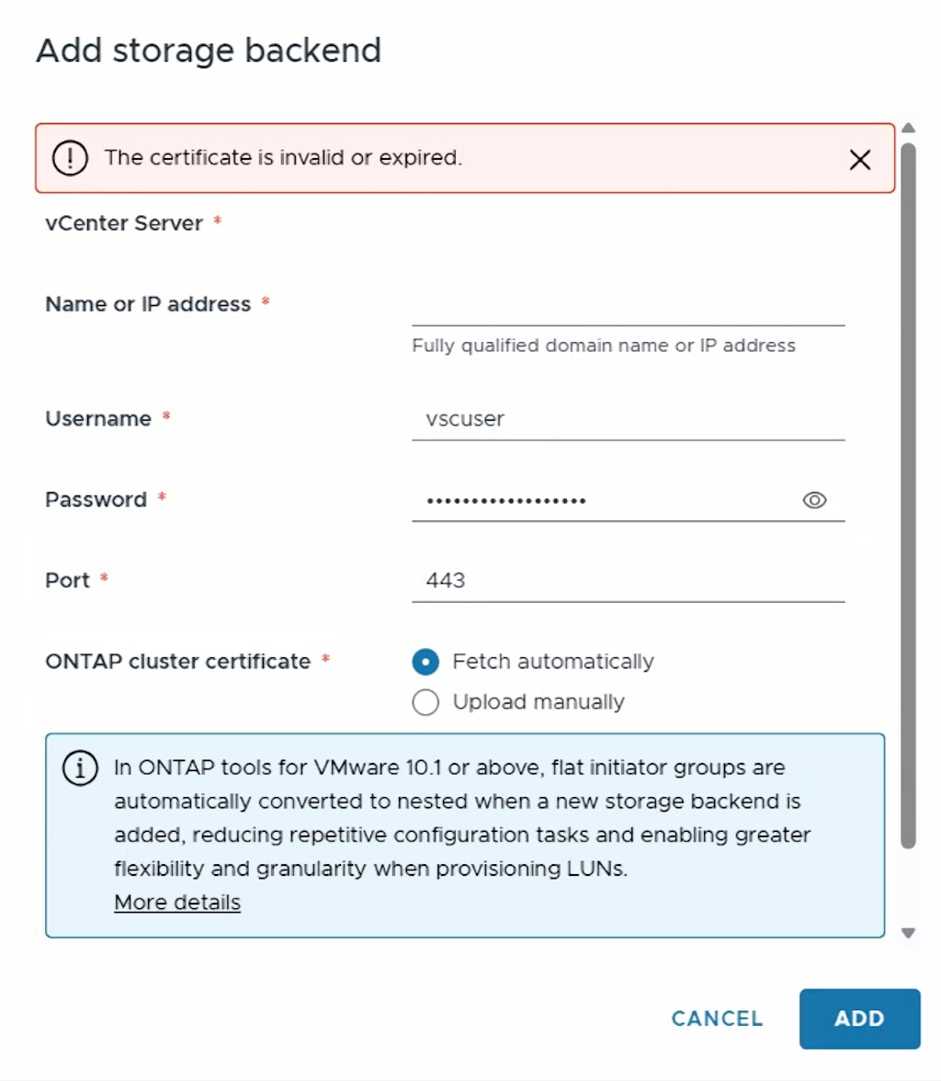Click the scrollbar down arrow
This screenshot has height=1081, width=941.
[x=908, y=933]
